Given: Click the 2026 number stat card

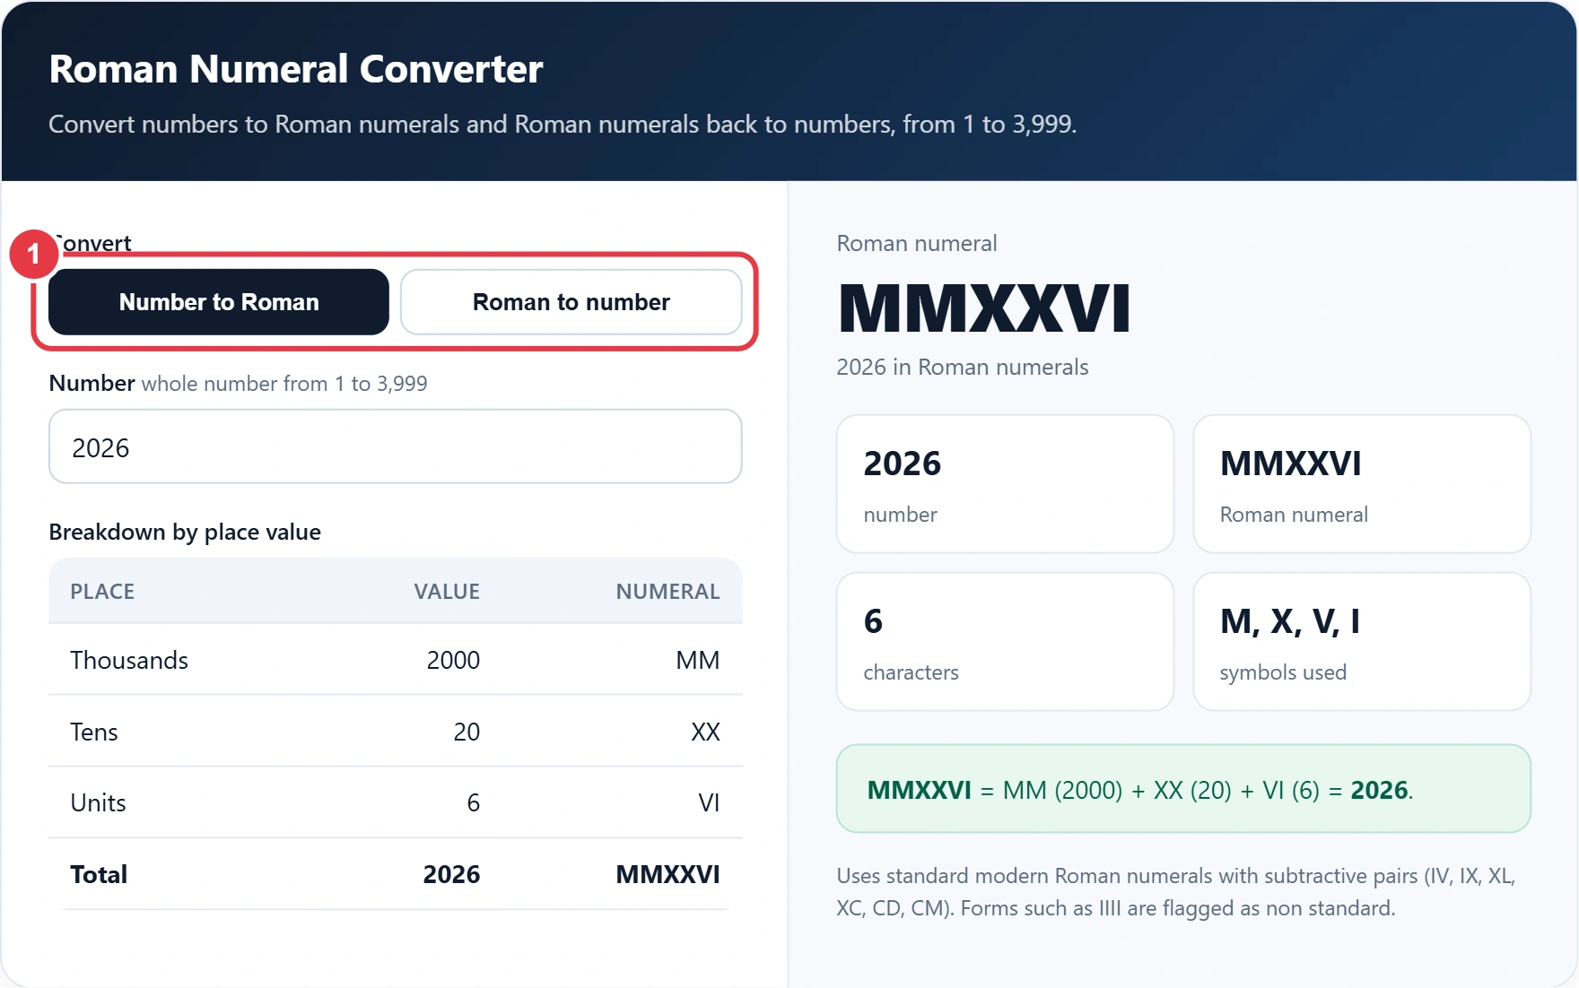Looking at the screenshot, I should pos(1005,484).
